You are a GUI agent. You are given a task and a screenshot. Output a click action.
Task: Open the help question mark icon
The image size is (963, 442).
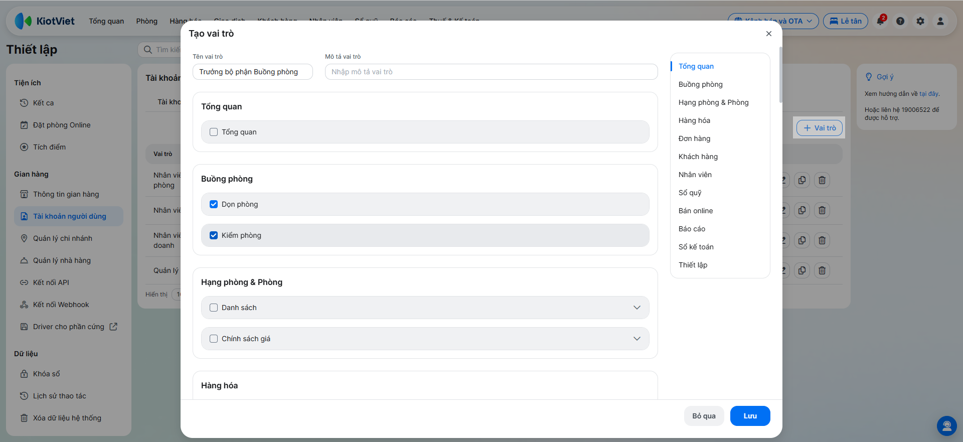tap(900, 21)
